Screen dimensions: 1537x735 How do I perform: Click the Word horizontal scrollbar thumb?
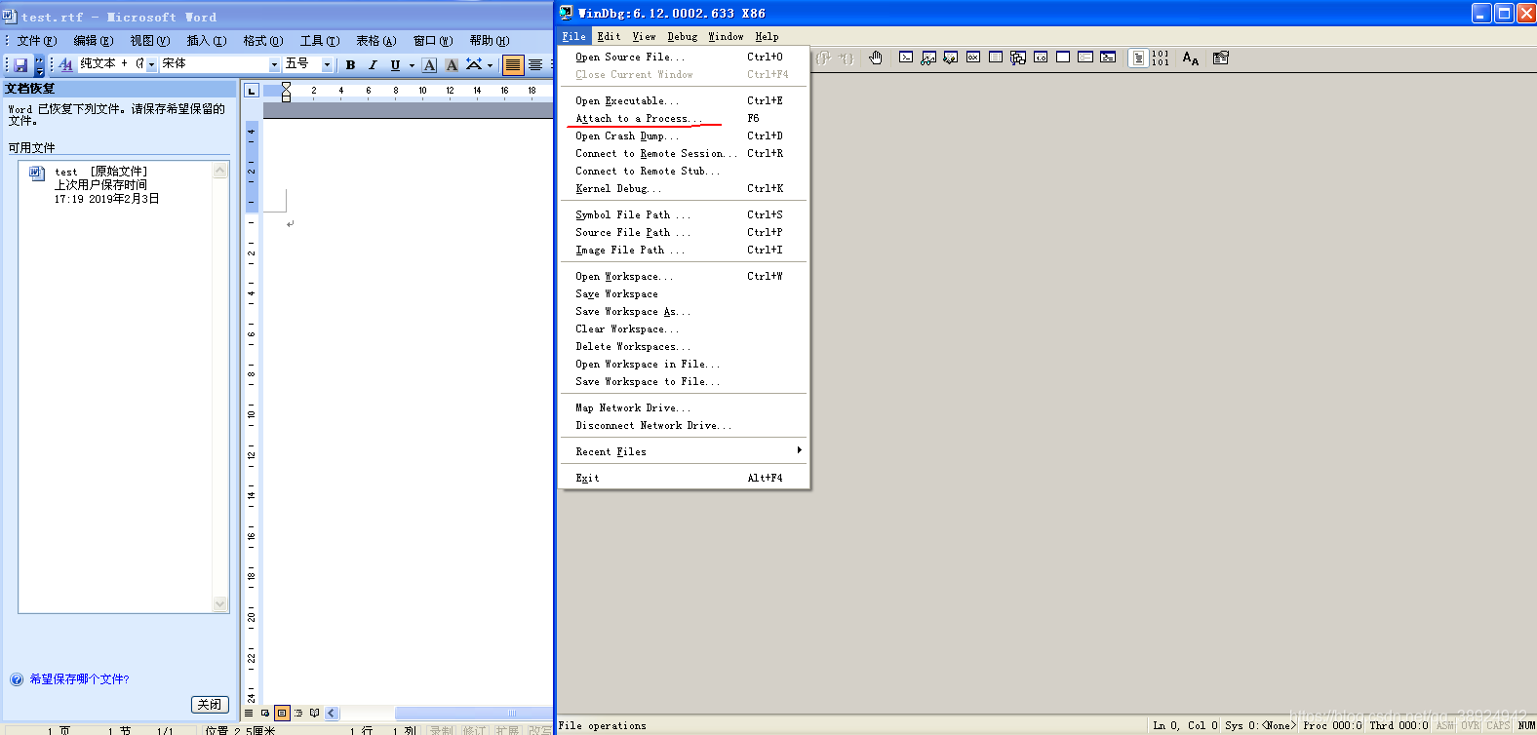[x=473, y=713]
